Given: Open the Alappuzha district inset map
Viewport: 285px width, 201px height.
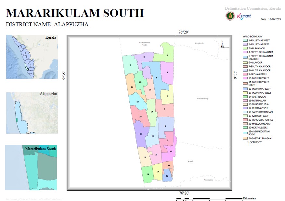Looking at the screenshot, I should coord(32,113).
